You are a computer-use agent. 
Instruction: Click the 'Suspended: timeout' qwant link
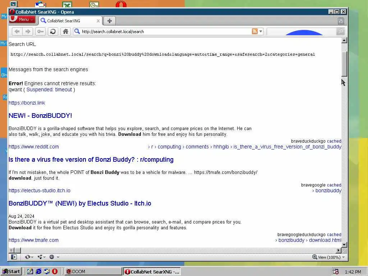(49, 89)
